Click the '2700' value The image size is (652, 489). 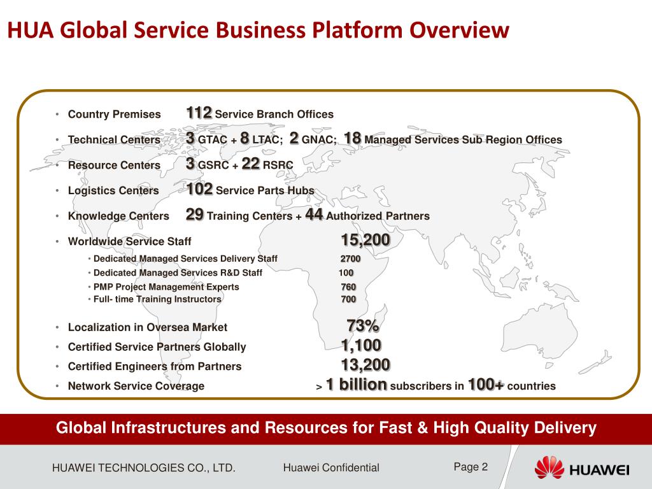click(x=351, y=259)
